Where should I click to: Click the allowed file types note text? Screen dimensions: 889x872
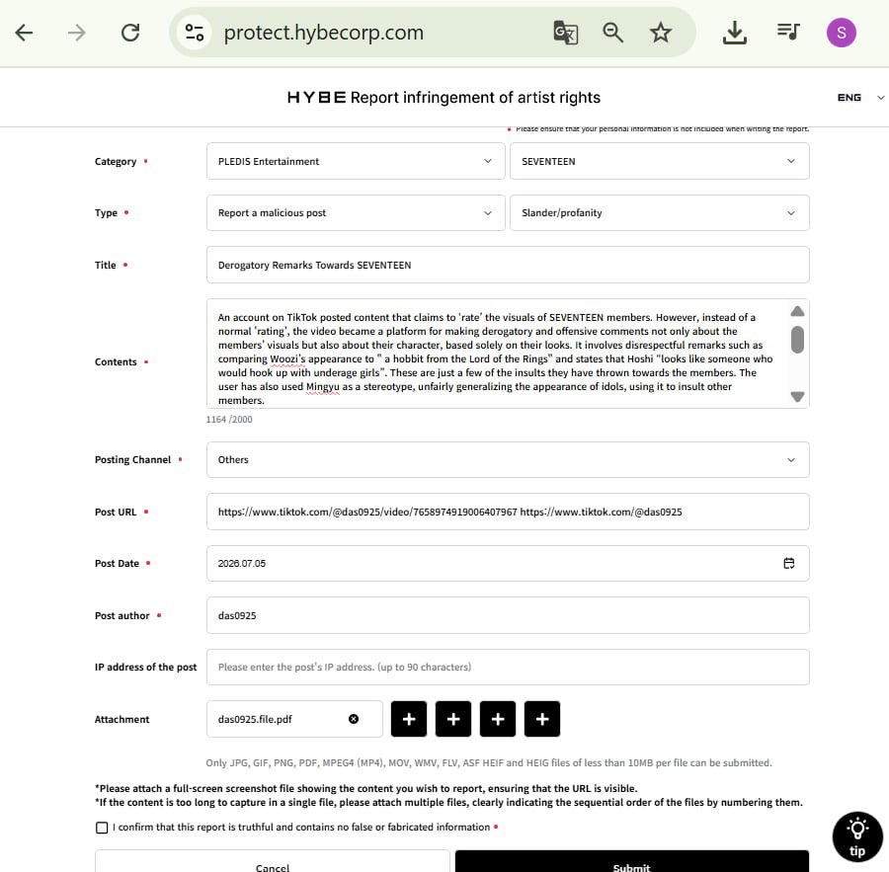pyautogui.click(x=489, y=762)
